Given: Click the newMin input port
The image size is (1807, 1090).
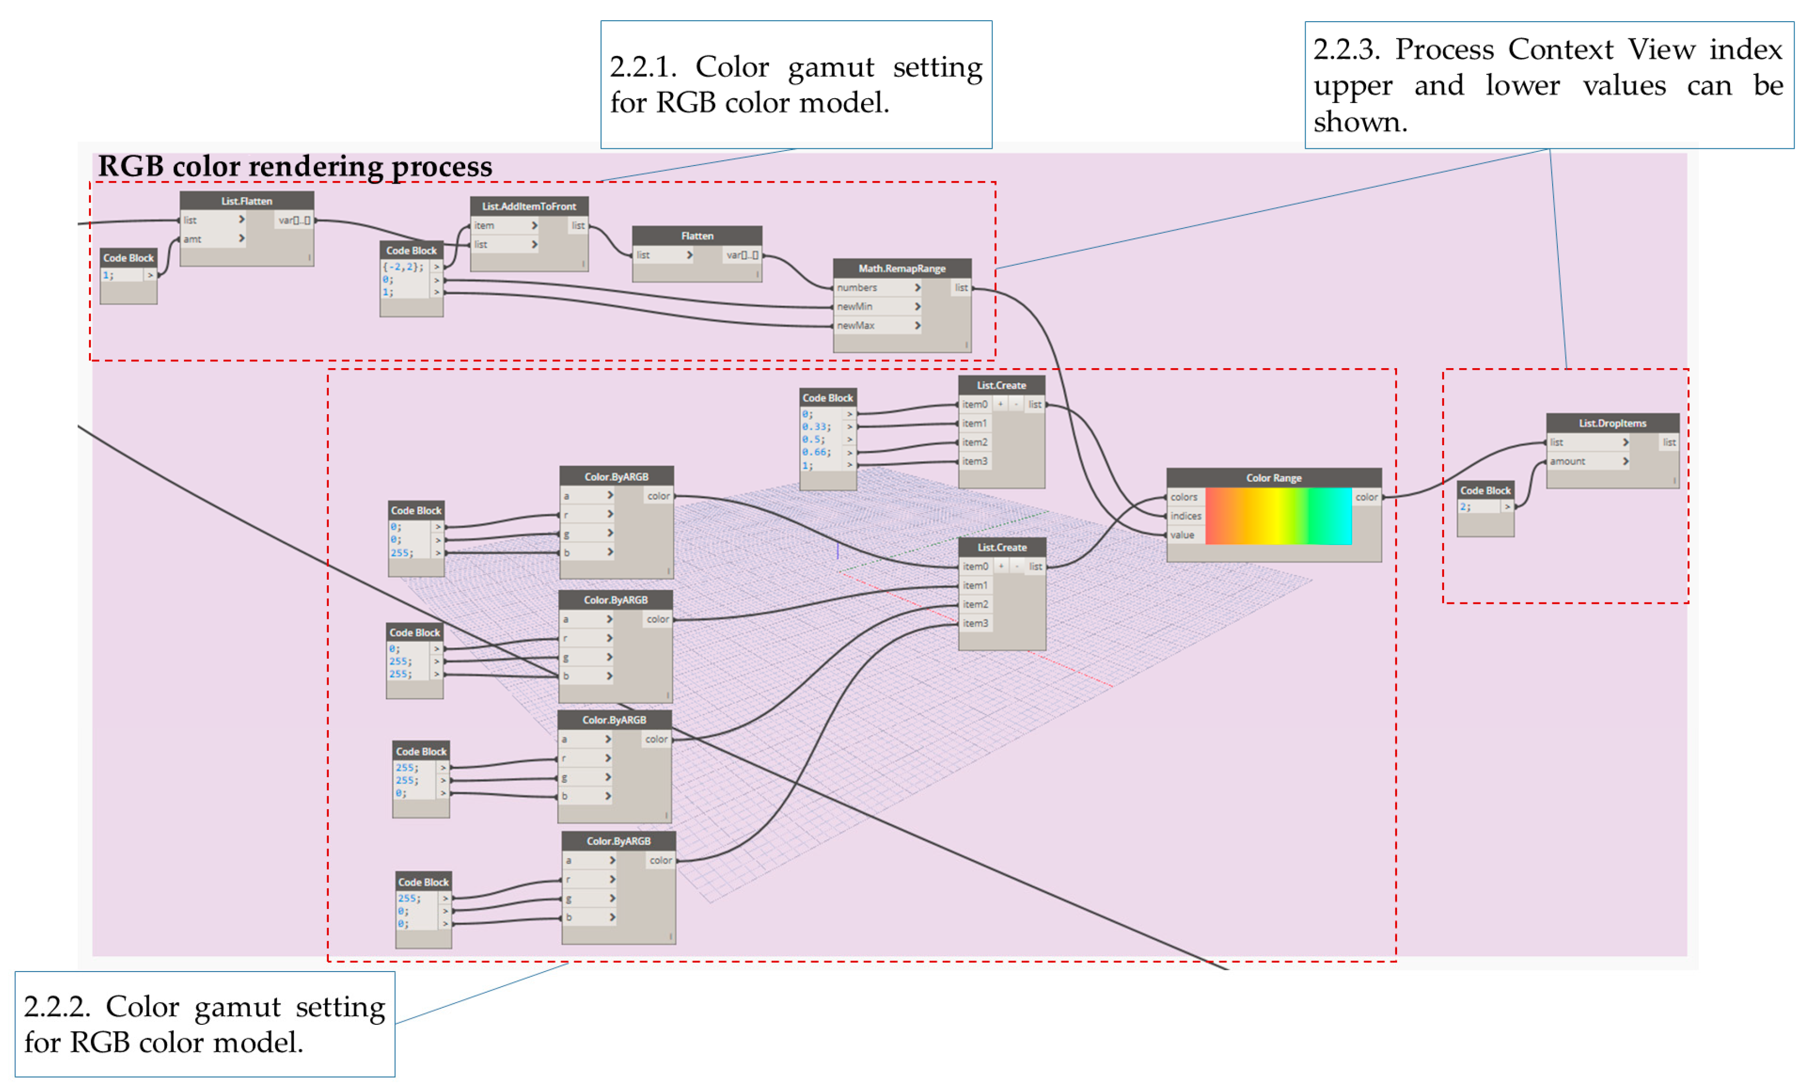Looking at the screenshot, I should (x=878, y=307).
